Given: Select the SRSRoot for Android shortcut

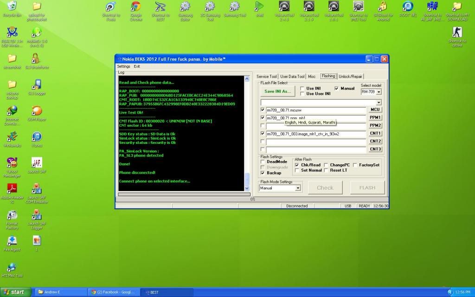Looking at the screenshot, I should point(383,7).
